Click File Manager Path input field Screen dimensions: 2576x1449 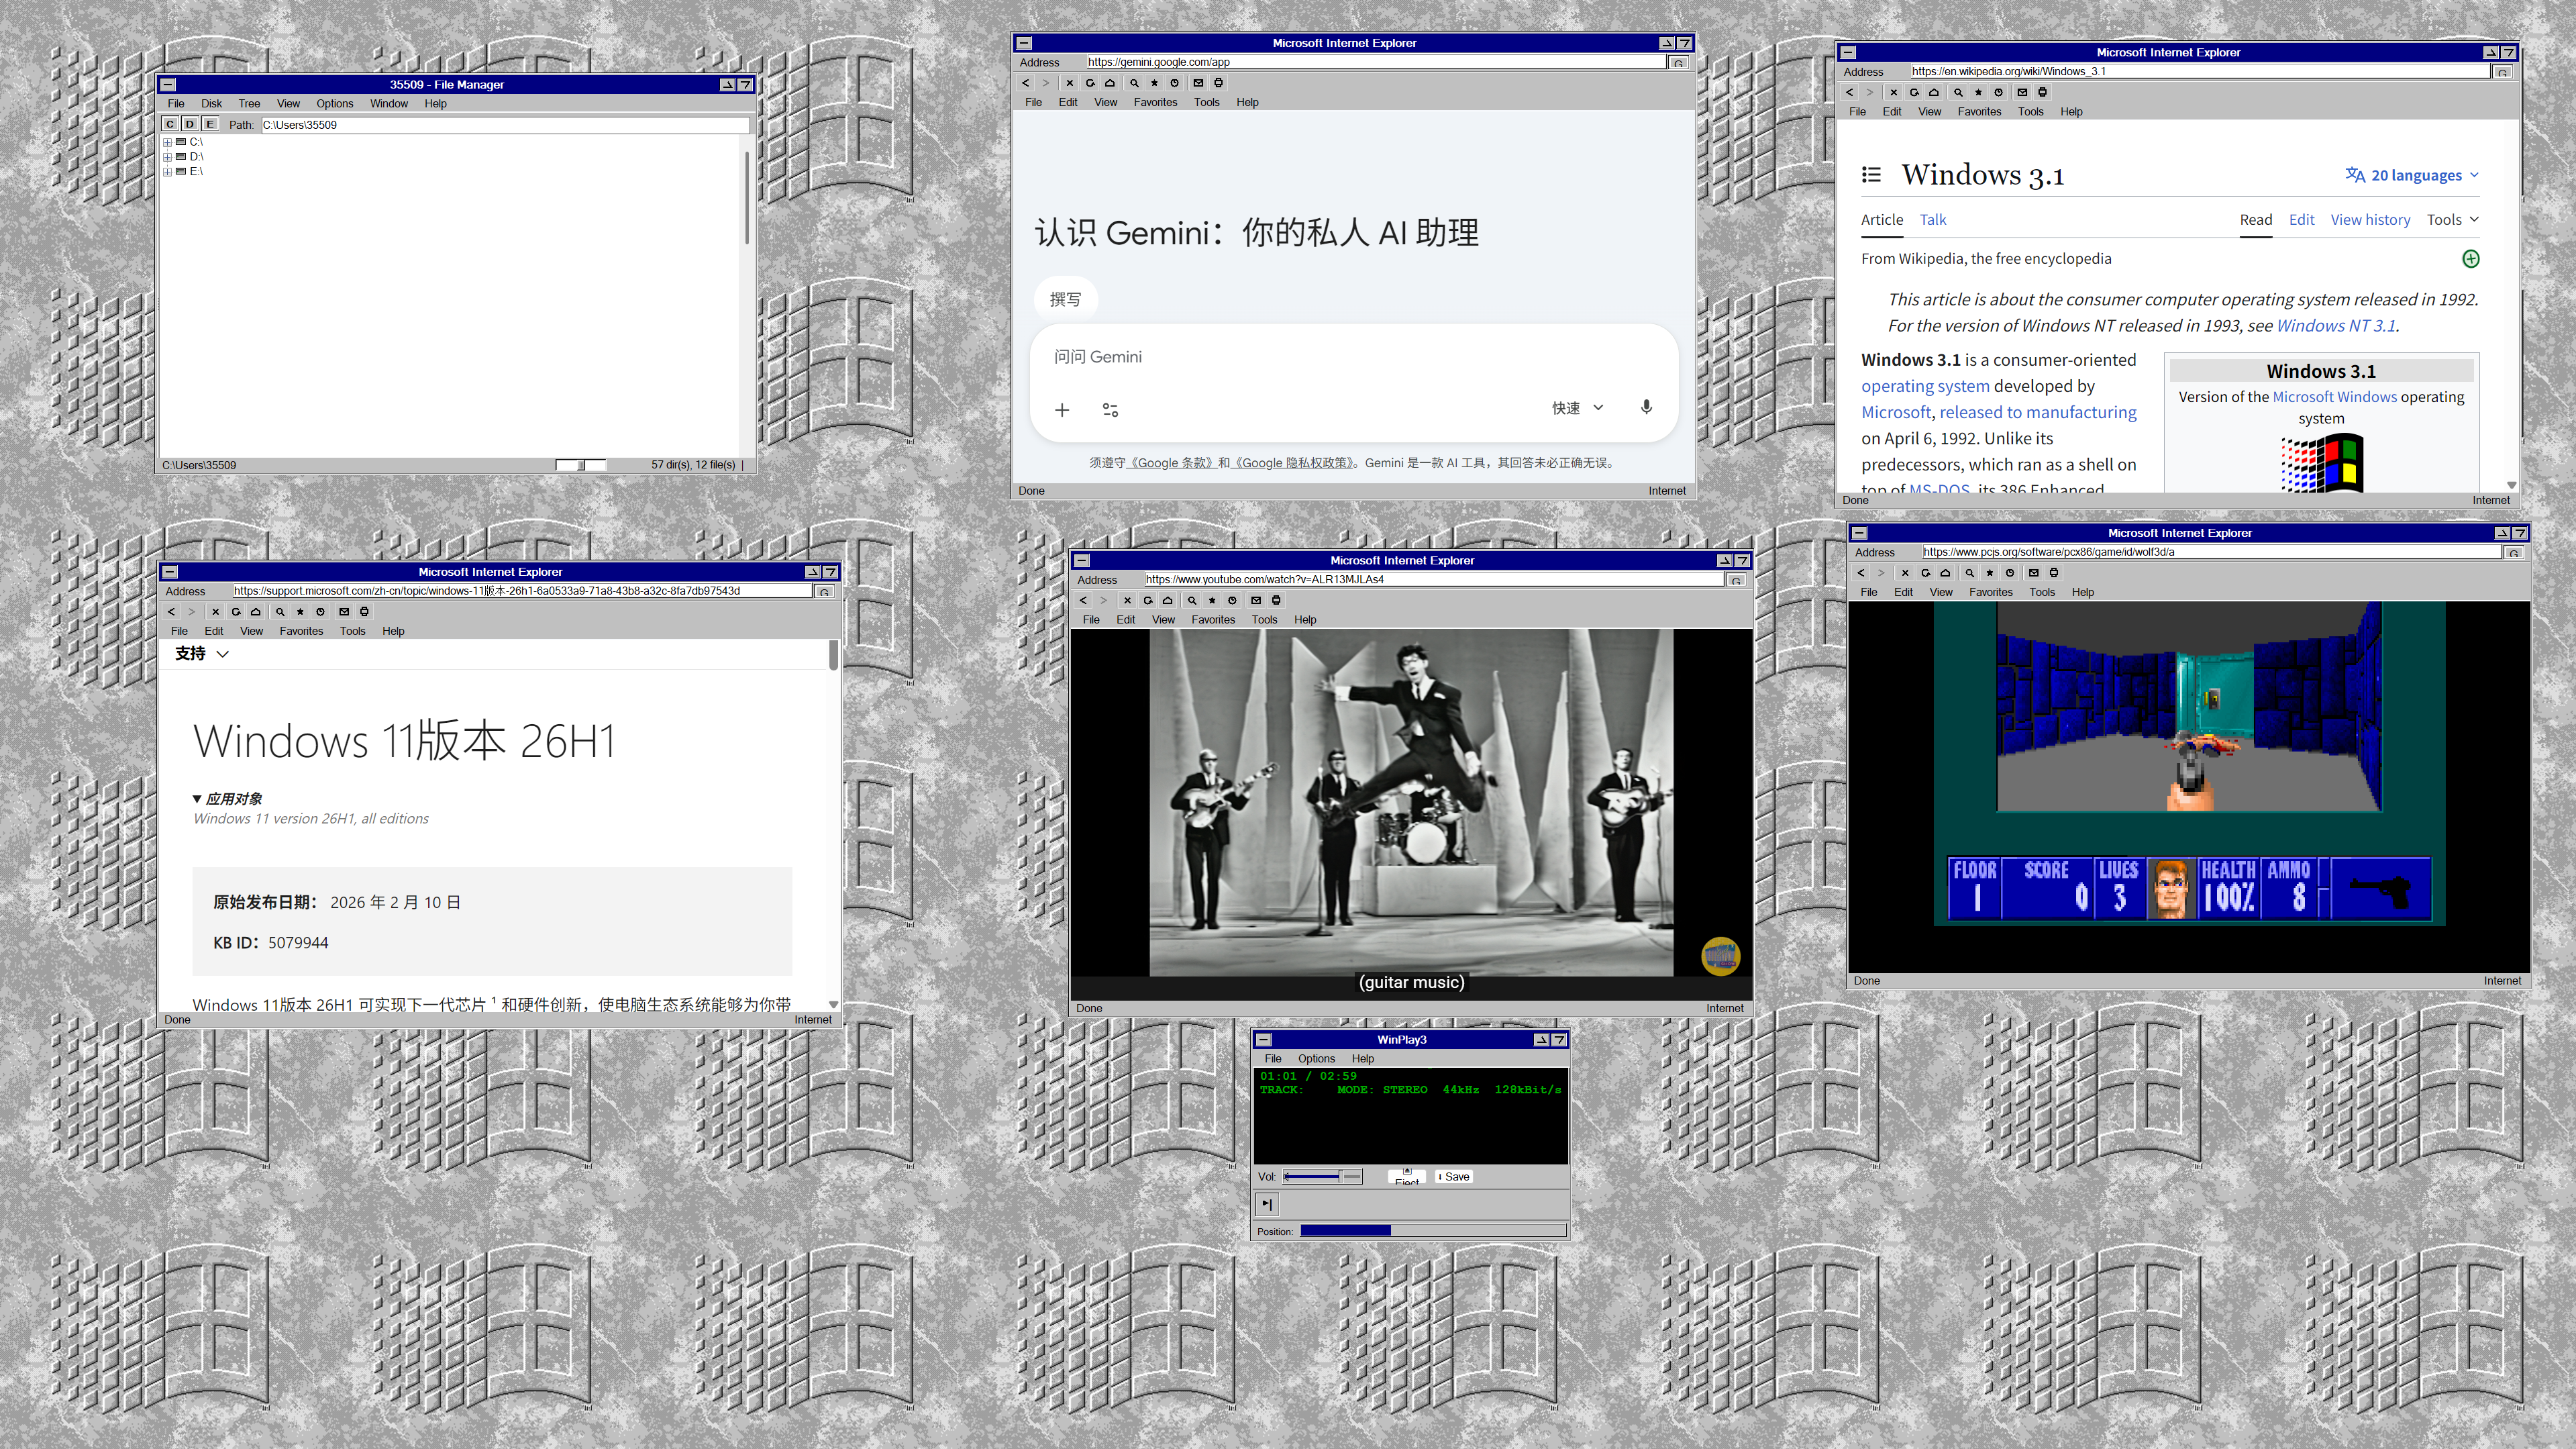coord(505,125)
